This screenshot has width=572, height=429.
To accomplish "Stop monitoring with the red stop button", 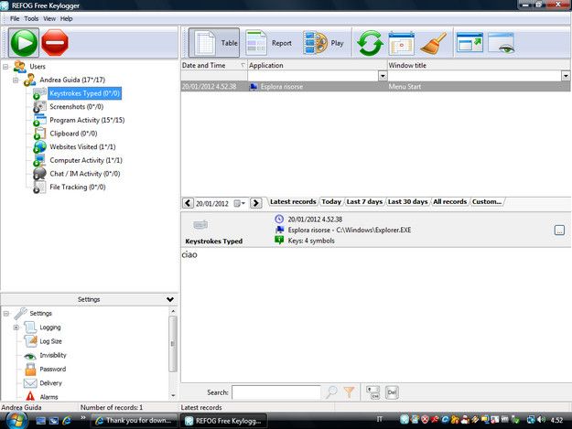I will coord(55,43).
